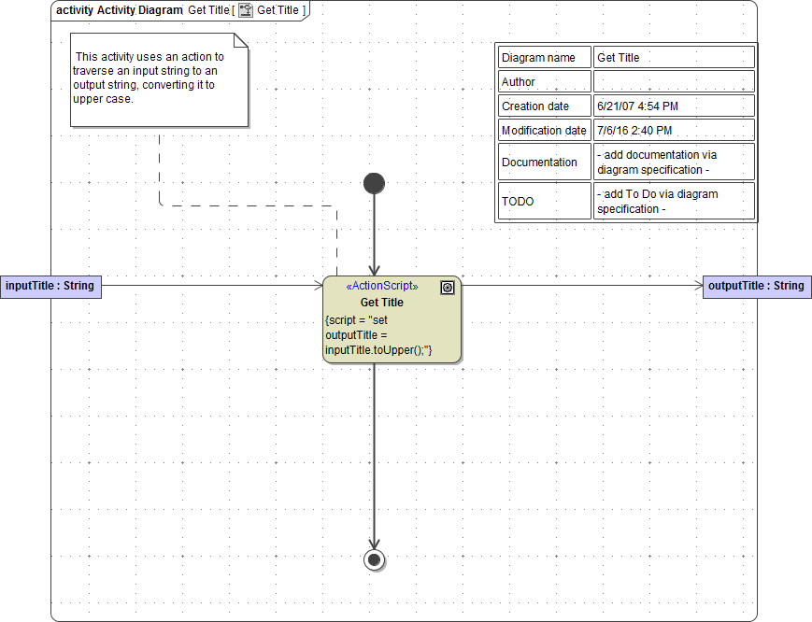This screenshot has width=812, height=622.
Task: Select the Get Title name inside the header brackets
Action: point(281,10)
